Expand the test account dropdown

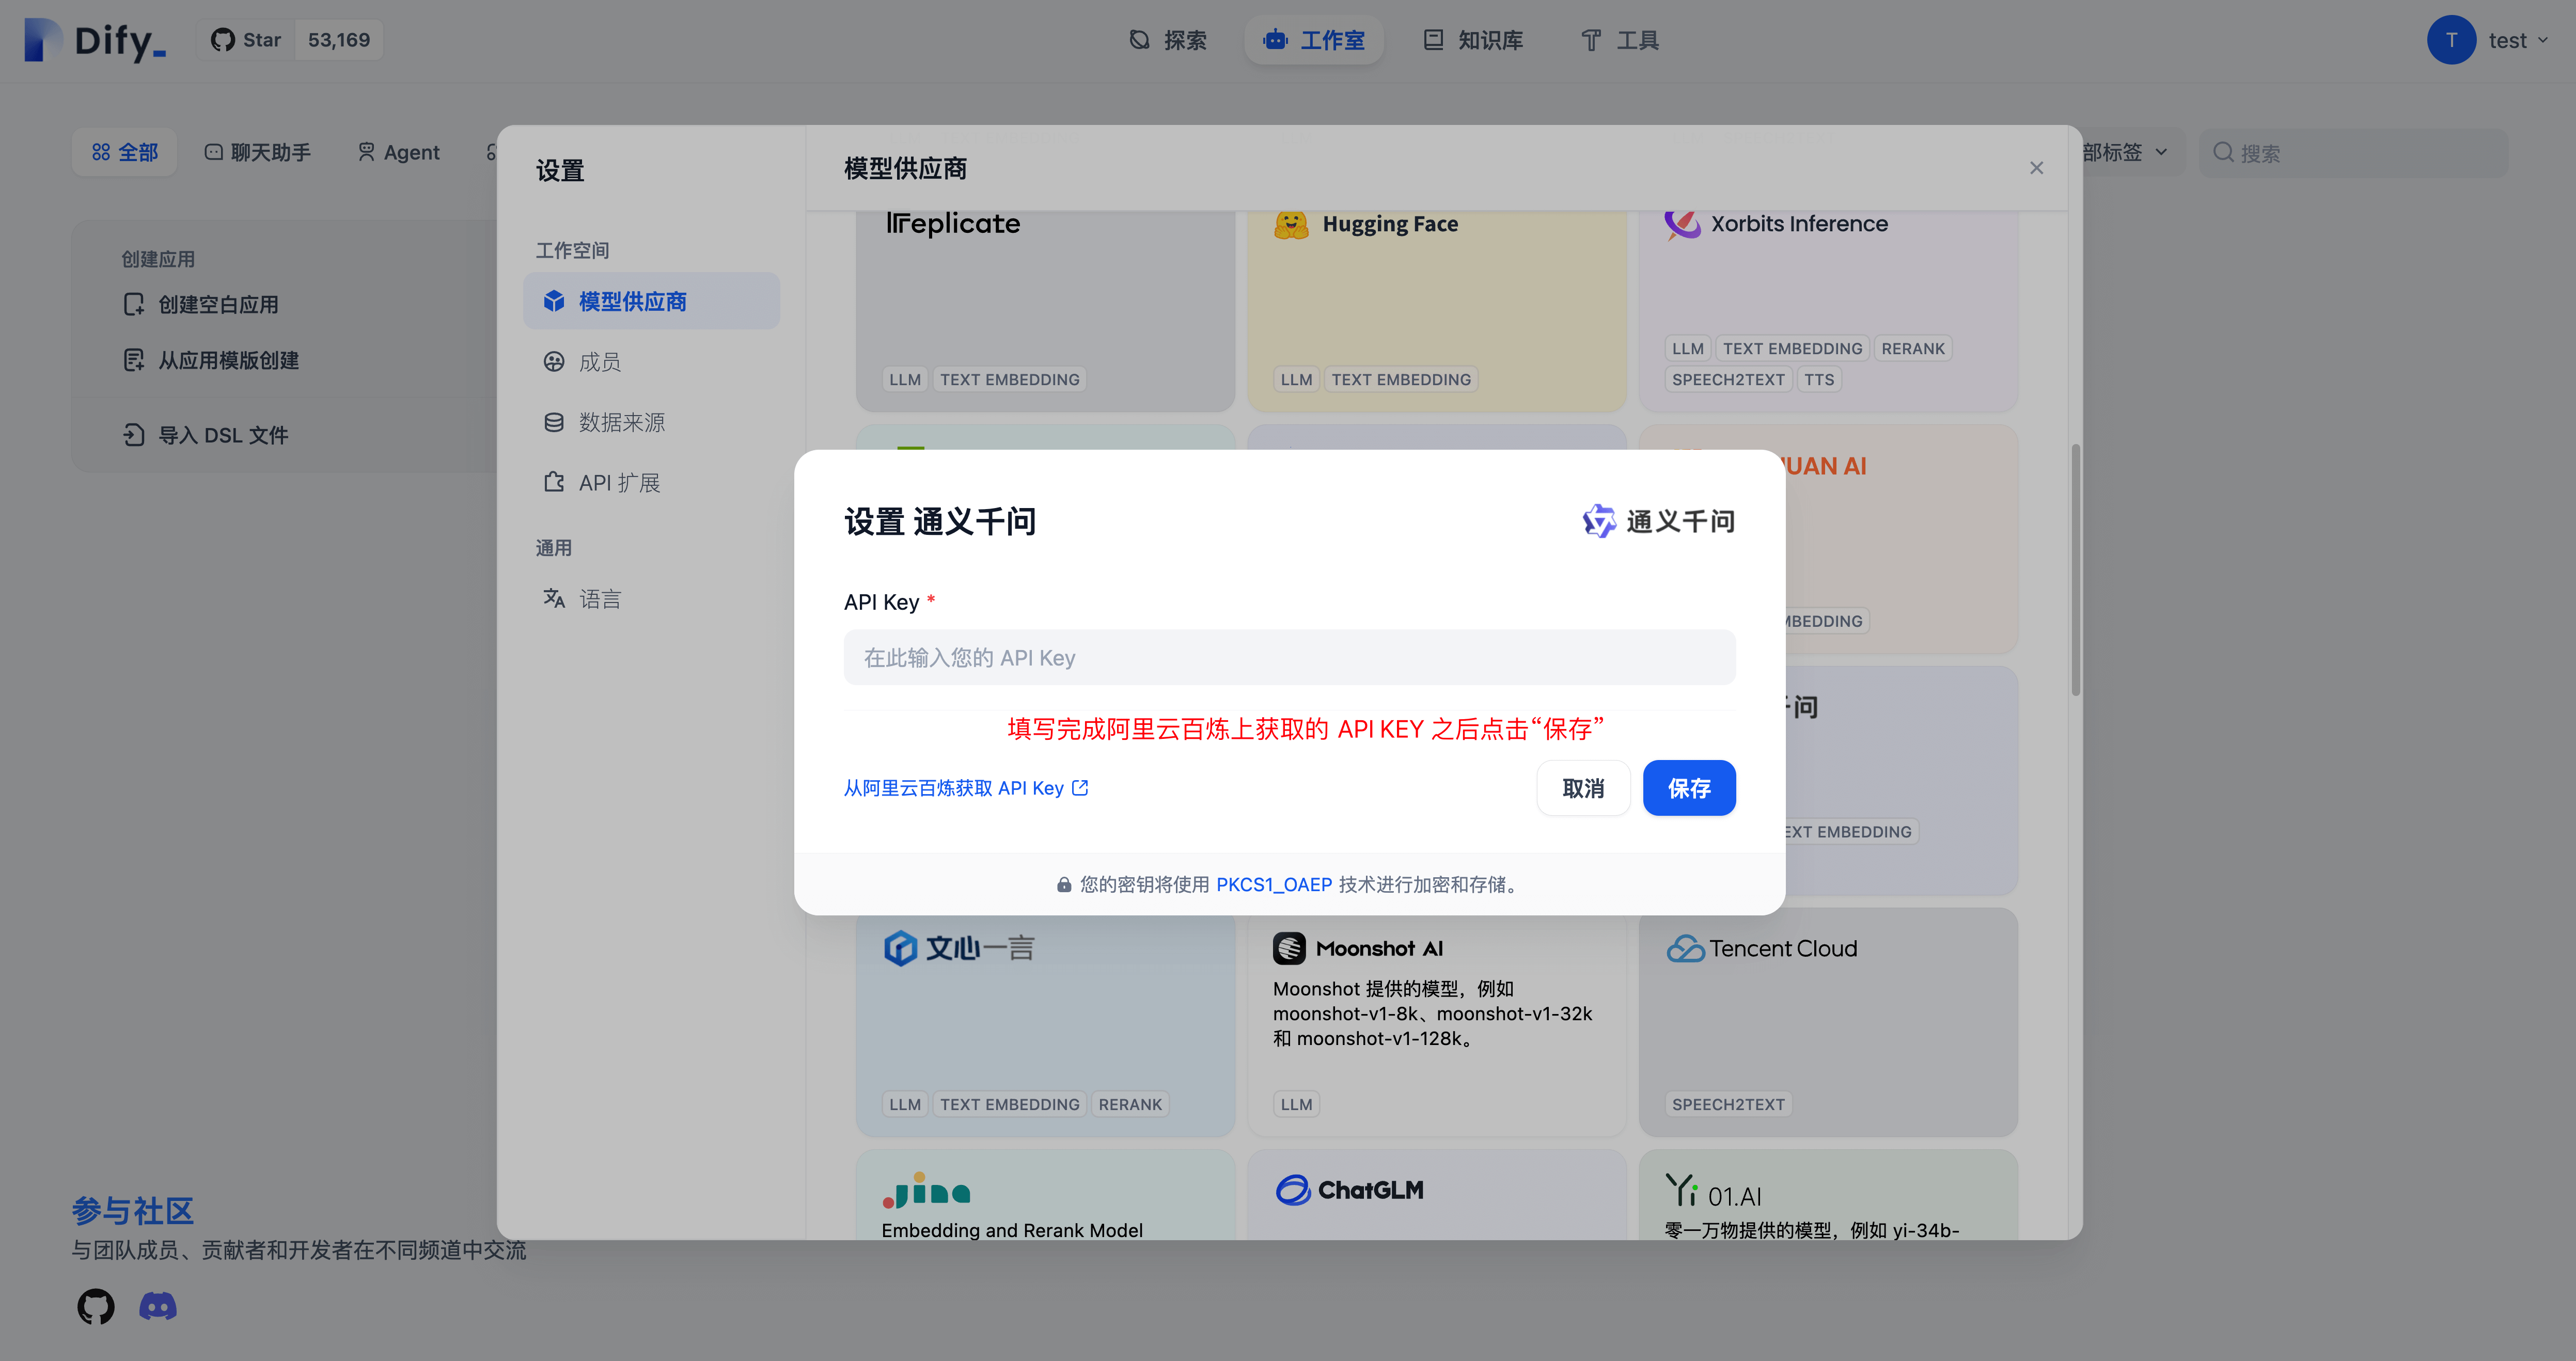(x=2542, y=40)
